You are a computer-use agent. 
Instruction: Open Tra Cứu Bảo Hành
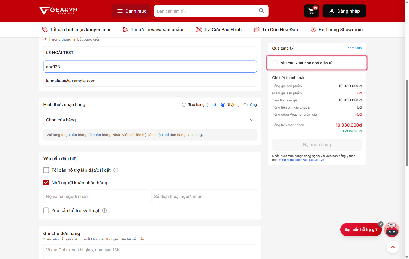[x=222, y=29]
